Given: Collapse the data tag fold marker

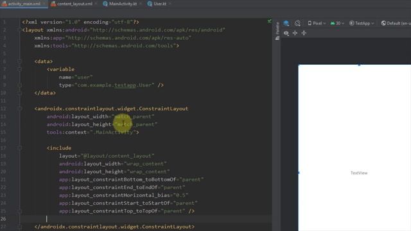Looking at the screenshot, I should (x=19, y=62).
